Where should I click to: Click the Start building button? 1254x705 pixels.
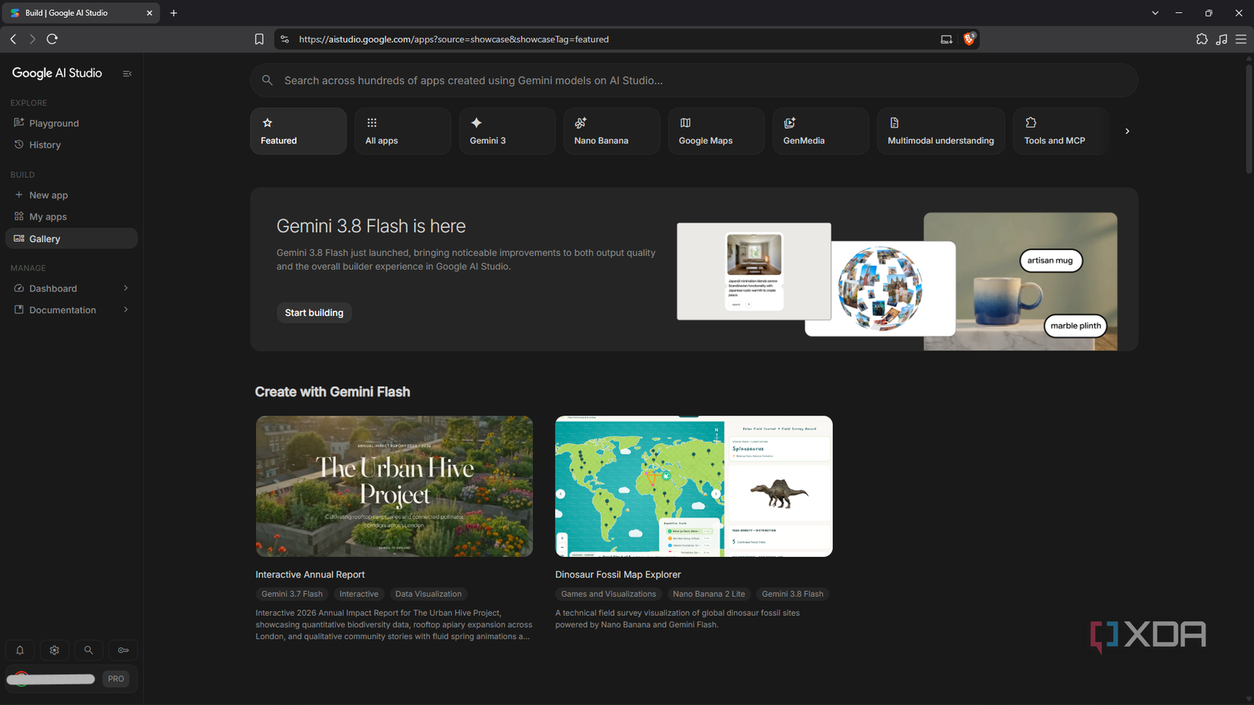point(314,313)
